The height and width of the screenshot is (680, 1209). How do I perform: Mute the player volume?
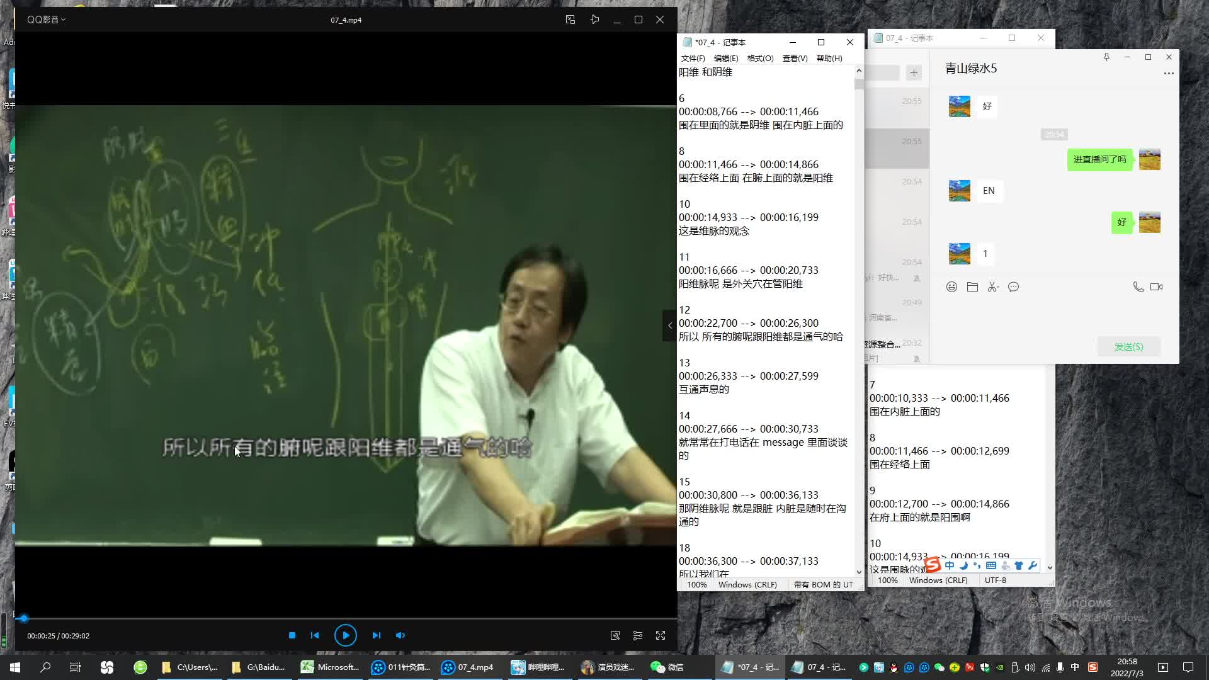(400, 635)
